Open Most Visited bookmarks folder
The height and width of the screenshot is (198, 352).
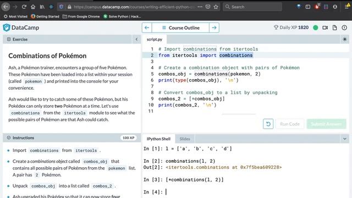(x=16, y=16)
